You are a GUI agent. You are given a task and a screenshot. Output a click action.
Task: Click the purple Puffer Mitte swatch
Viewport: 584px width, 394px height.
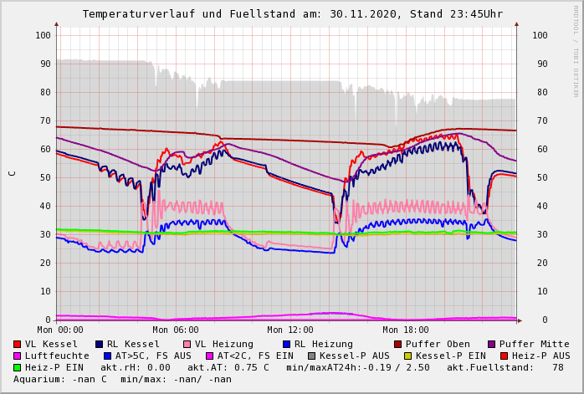coord(491,344)
